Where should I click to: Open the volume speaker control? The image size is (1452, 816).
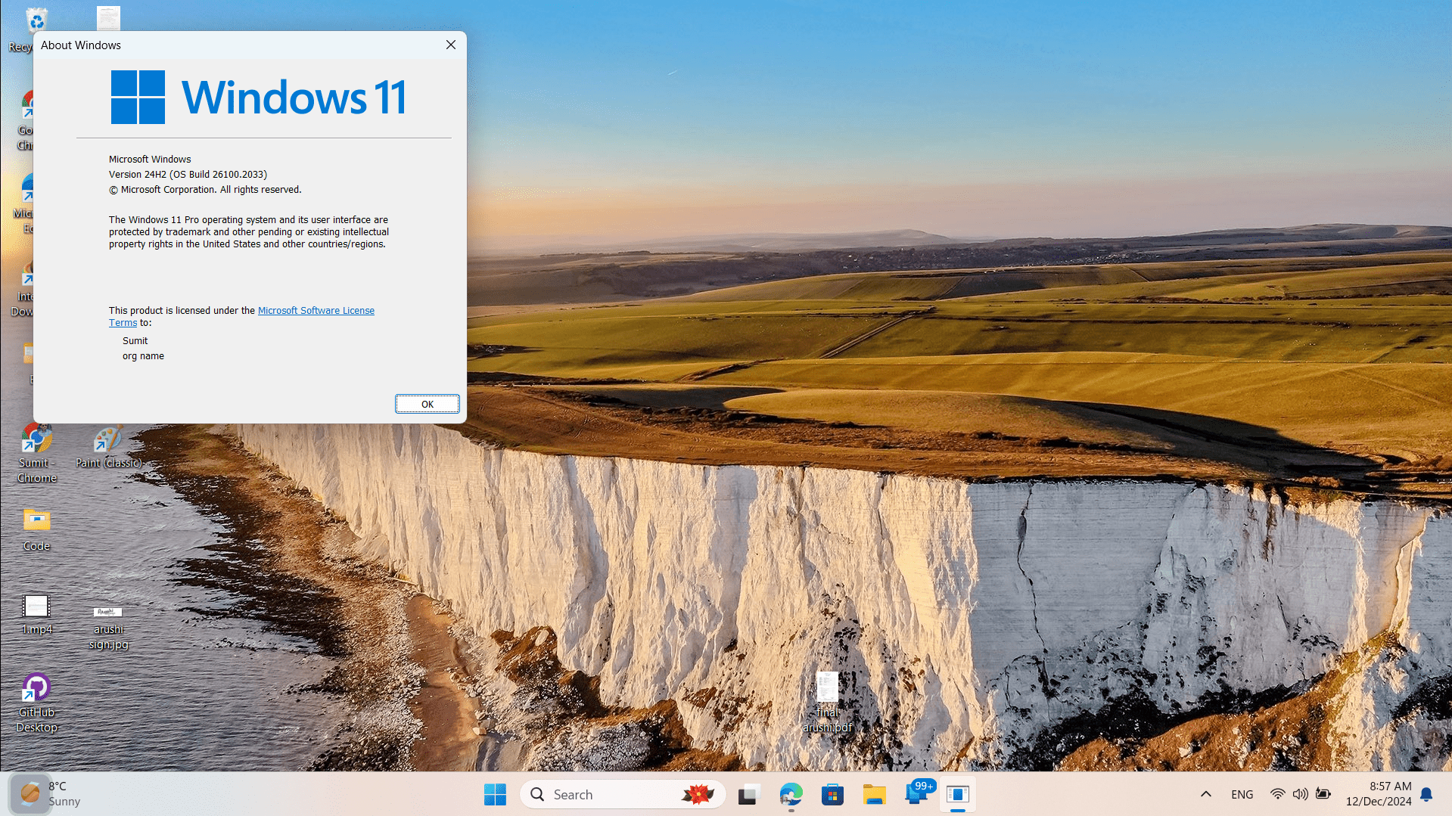click(x=1300, y=794)
